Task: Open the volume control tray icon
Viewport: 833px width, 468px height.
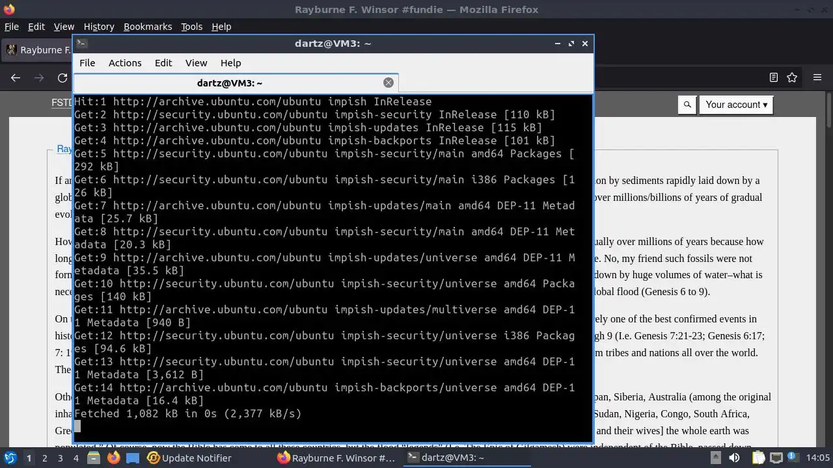Action: click(734, 458)
